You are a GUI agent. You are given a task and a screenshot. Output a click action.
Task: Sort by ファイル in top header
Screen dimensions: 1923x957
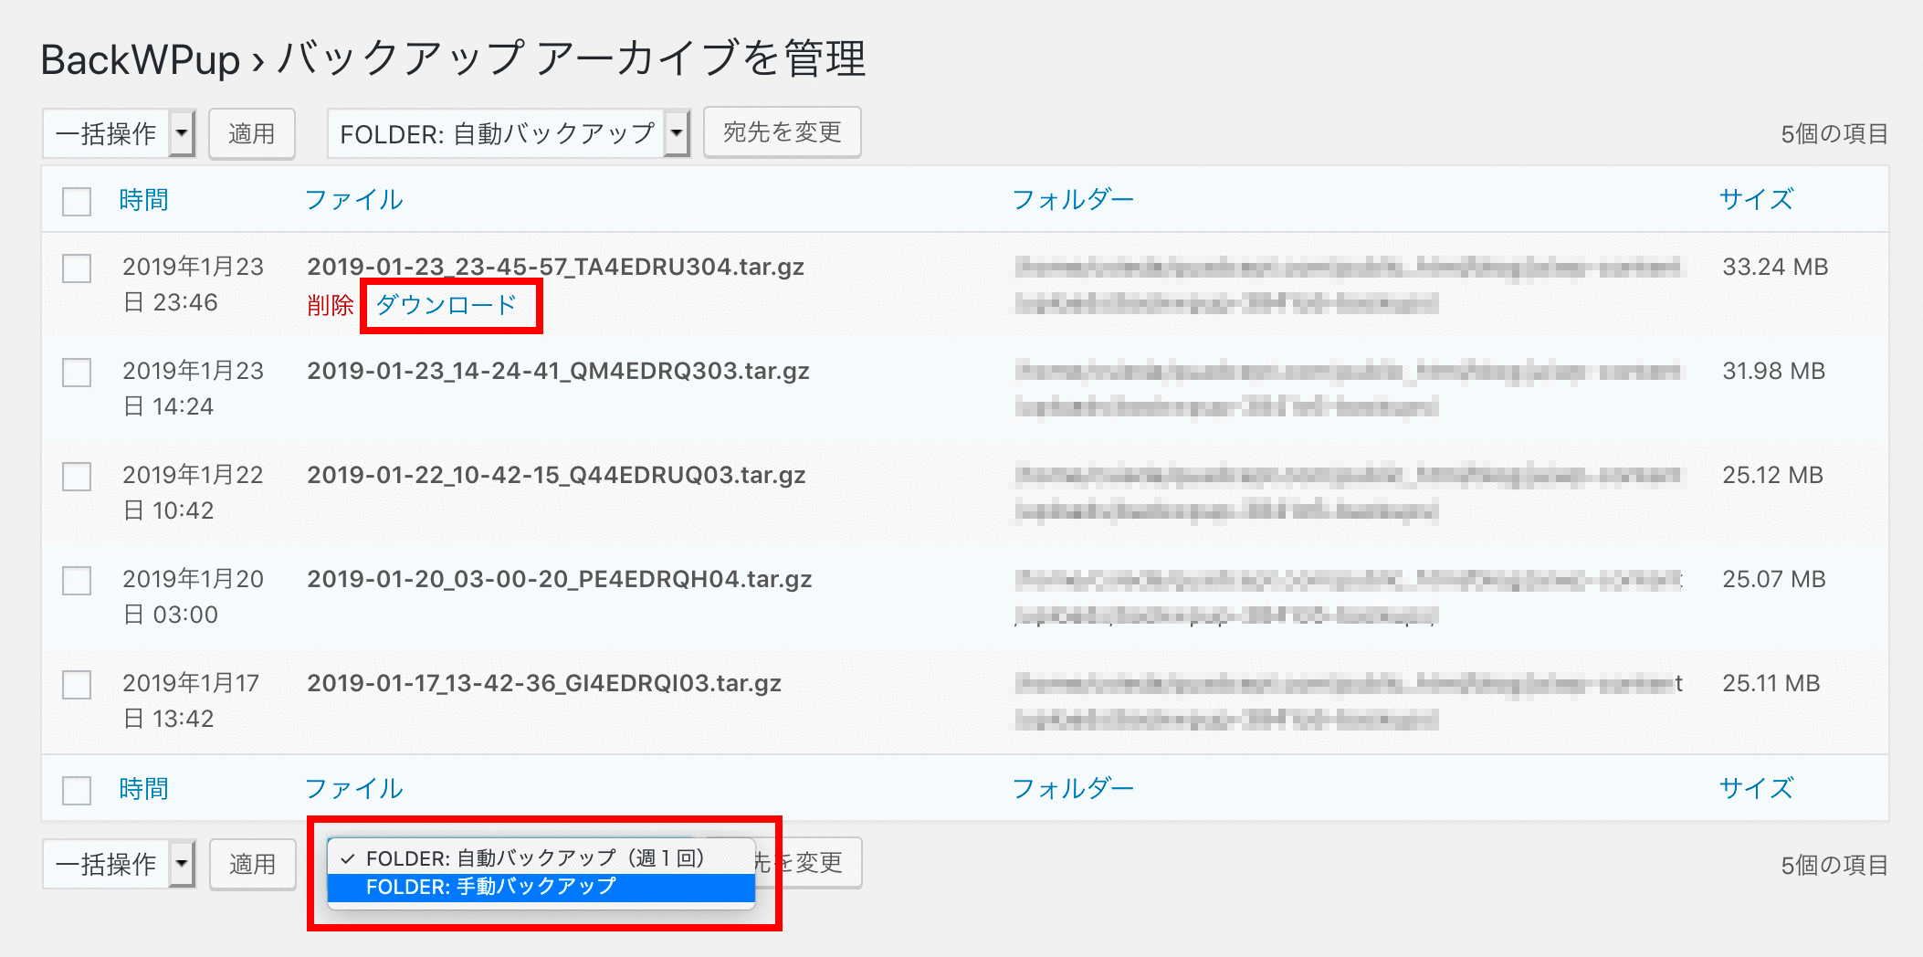tap(354, 200)
